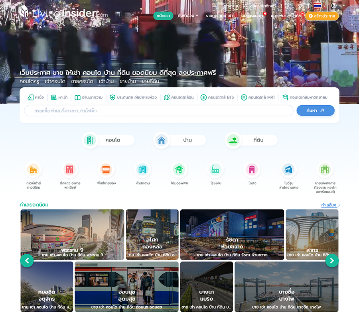
Task: Open the Talk menu item
Action: [x=297, y=16]
